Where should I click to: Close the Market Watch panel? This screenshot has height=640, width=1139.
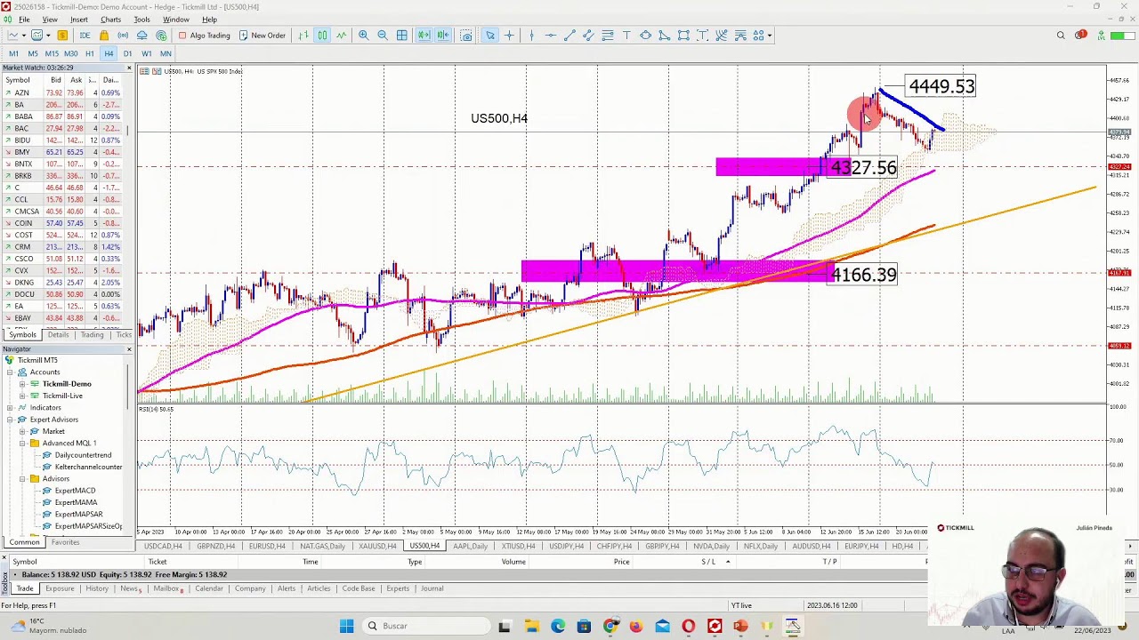[x=129, y=68]
